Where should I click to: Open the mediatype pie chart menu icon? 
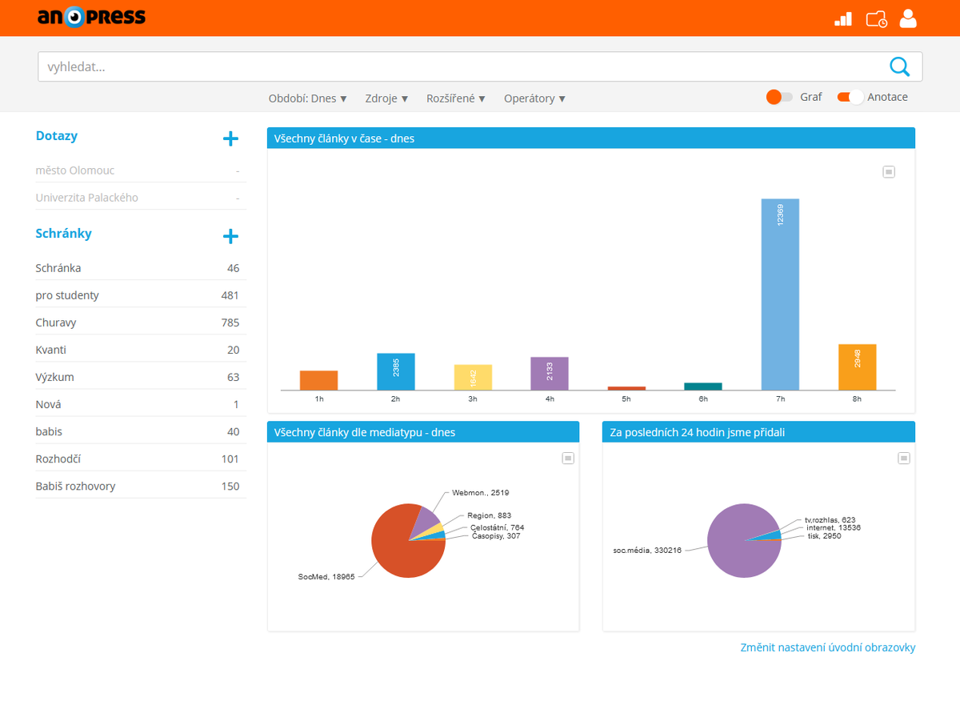click(x=568, y=458)
